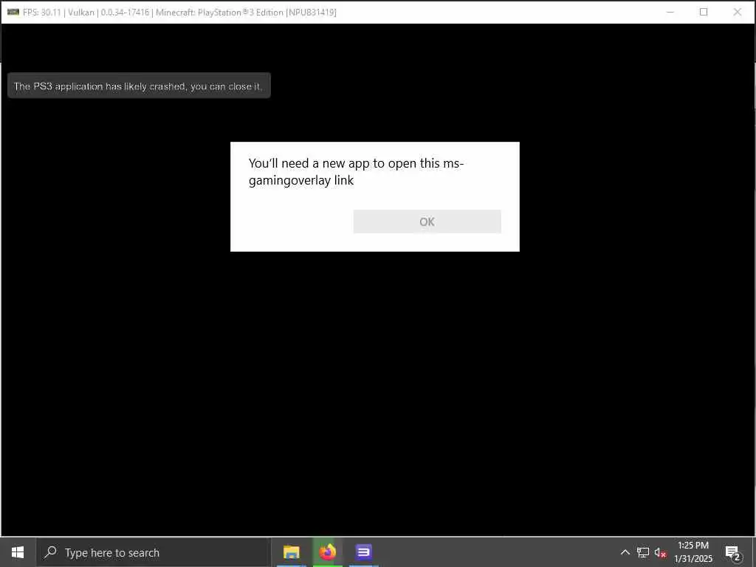Open the RPCS3 purple taskbar icon
The image size is (756, 567).
[x=363, y=552]
